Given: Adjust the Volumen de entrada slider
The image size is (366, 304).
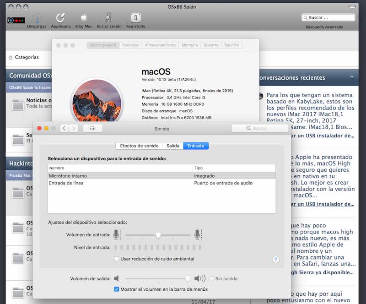Looking at the screenshot, I should click(158, 235).
